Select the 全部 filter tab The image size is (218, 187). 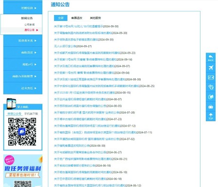(x=60, y=18)
